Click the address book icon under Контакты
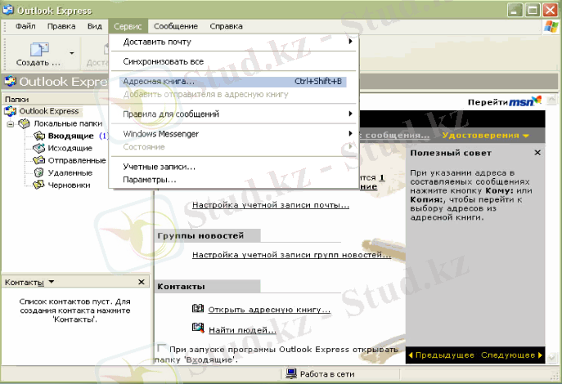562x384 pixels. (197, 309)
